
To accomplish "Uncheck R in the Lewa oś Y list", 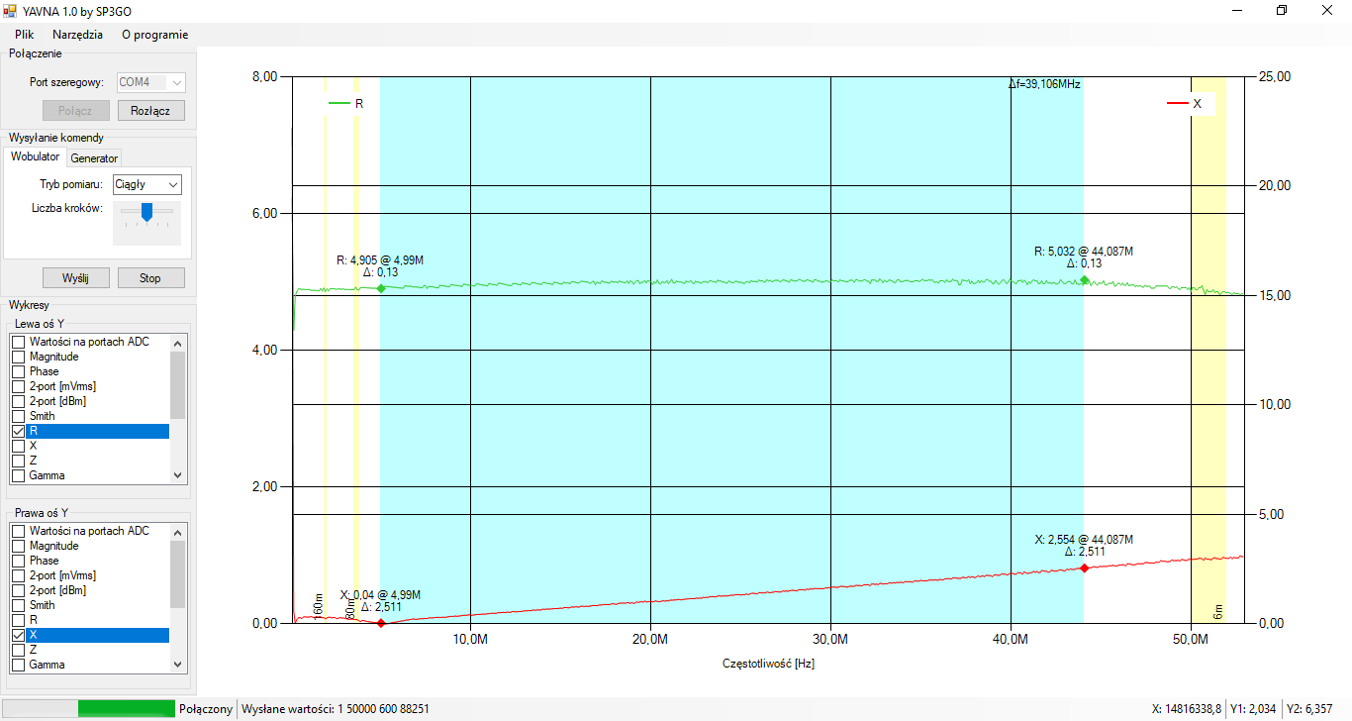I will (x=18, y=432).
